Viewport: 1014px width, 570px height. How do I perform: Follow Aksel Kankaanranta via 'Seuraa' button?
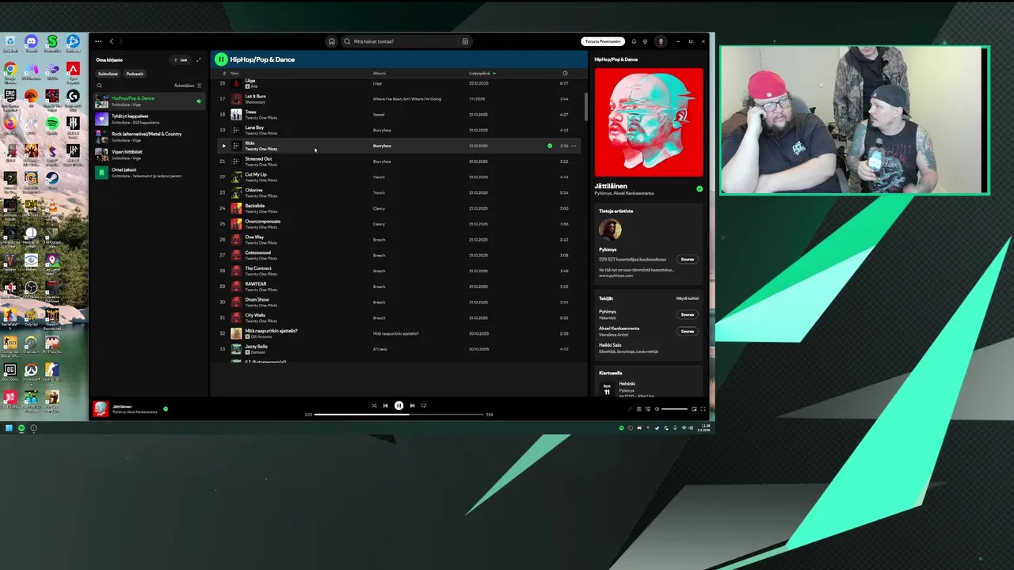688,331
